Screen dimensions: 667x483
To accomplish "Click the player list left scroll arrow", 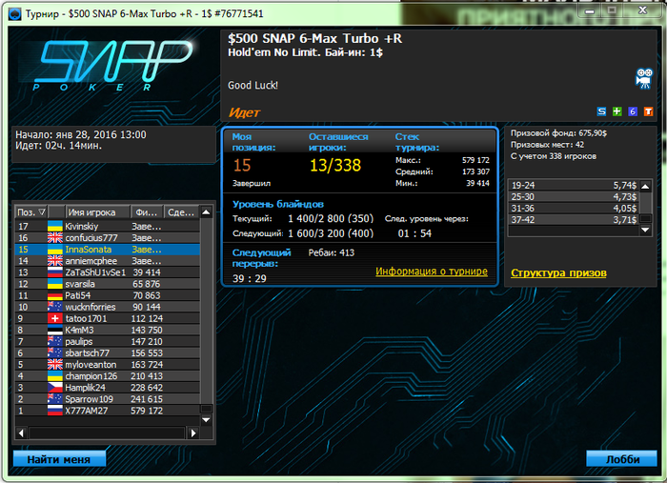I will click(x=21, y=433).
